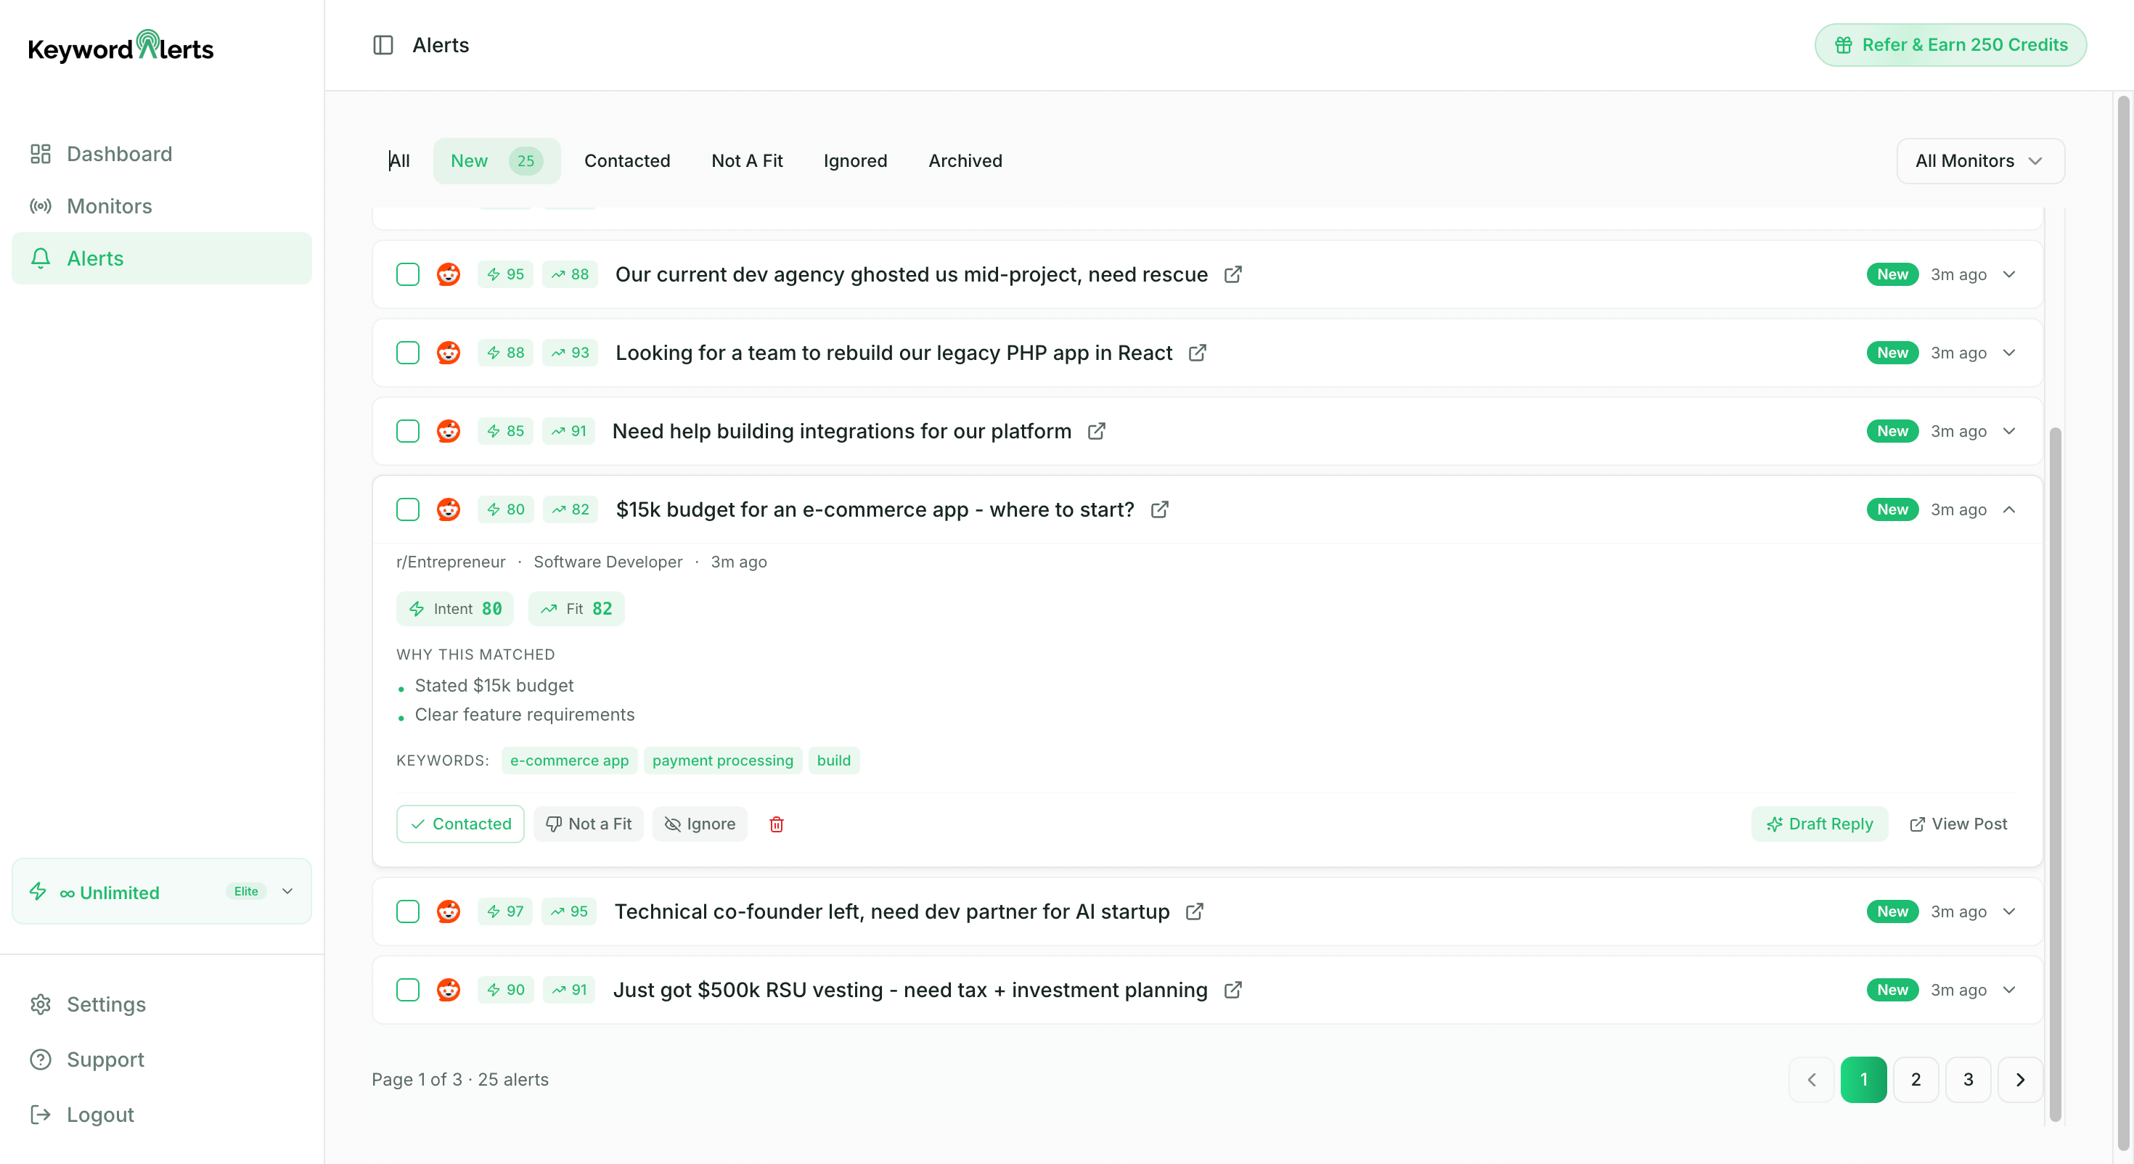Click Refer & Earn 250 Credits button

tap(1951, 45)
